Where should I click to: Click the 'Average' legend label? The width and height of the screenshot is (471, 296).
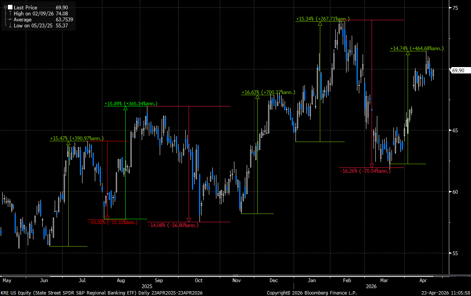23,19
